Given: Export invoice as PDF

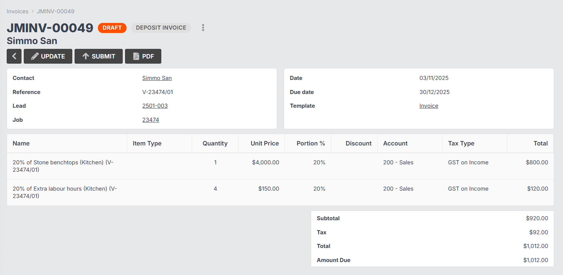Looking at the screenshot, I should (143, 56).
